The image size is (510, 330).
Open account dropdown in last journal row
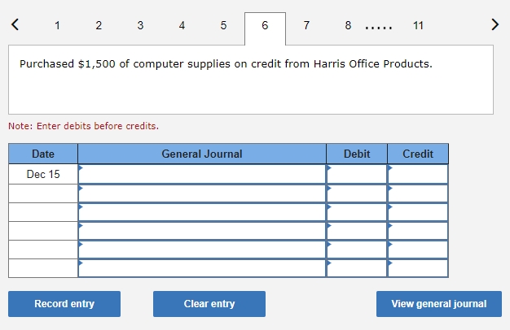[202, 268]
